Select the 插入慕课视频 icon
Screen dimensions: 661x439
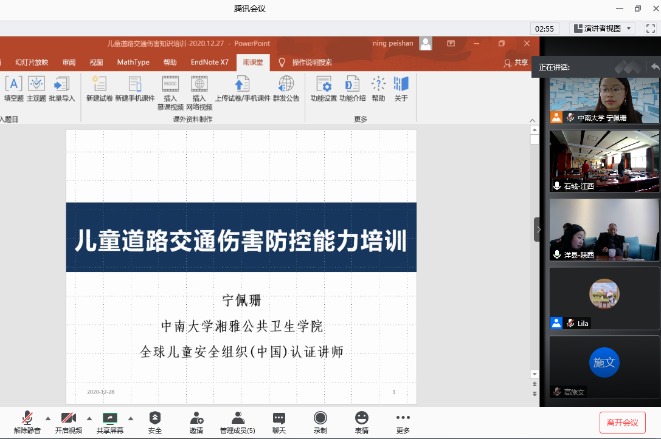click(170, 85)
